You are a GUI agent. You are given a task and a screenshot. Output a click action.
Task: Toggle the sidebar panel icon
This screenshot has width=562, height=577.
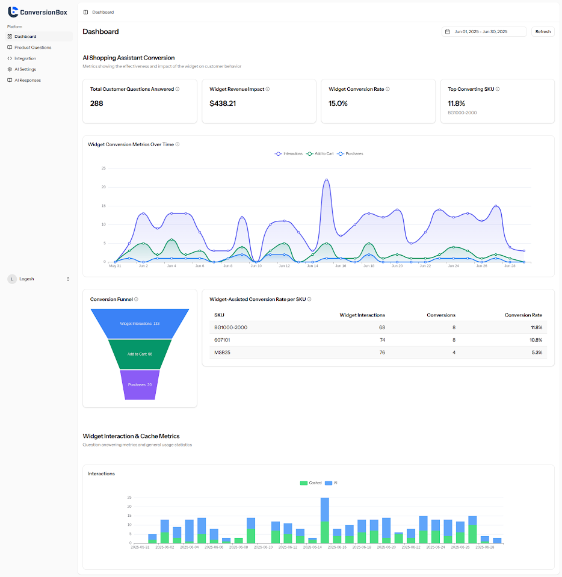[85, 12]
